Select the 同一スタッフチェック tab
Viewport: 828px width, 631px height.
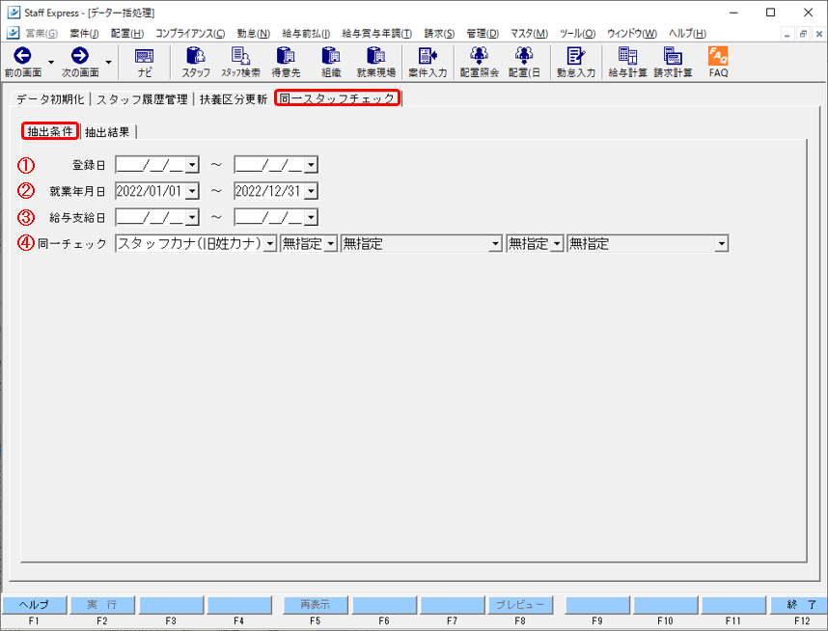tap(337, 98)
